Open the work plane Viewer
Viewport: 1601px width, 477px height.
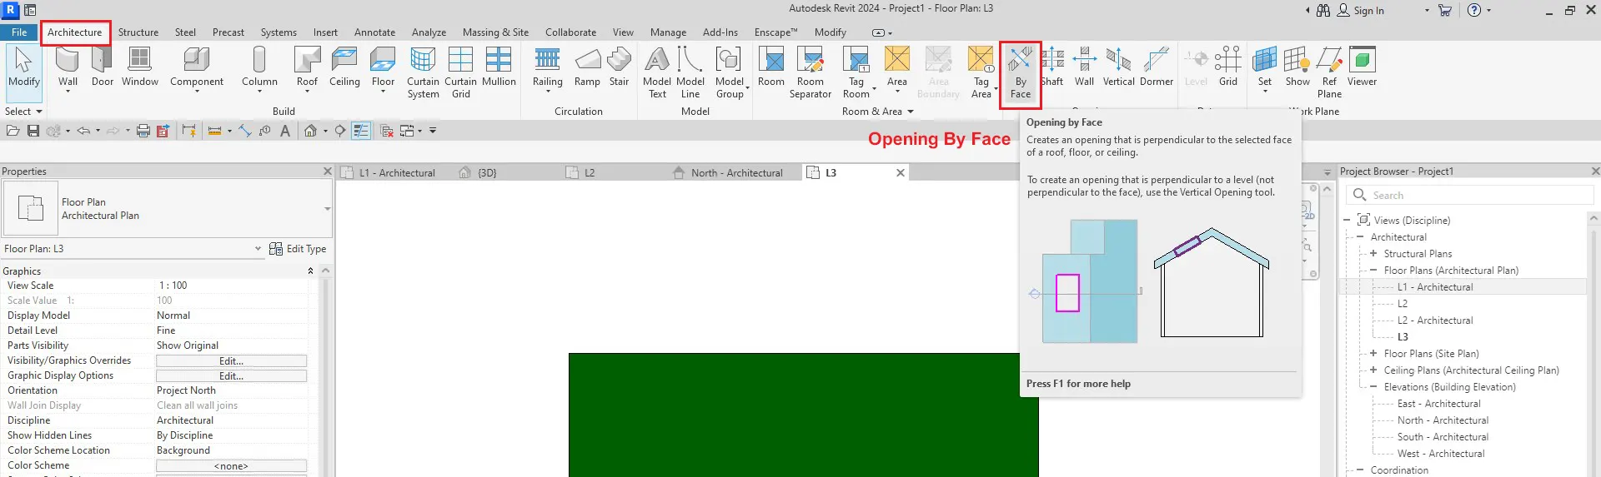(1362, 67)
